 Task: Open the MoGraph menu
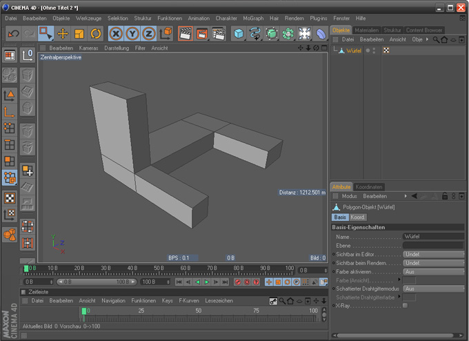(x=253, y=18)
